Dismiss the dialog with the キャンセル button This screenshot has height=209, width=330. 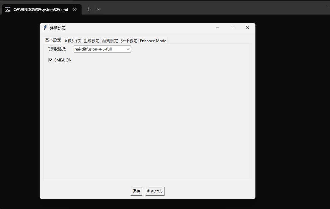click(155, 191)
